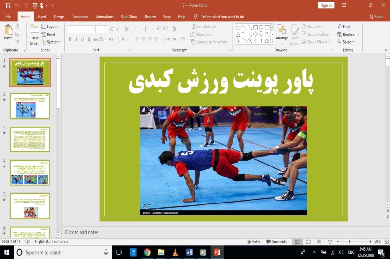Click the Sign in button
The height and width of the screenshot is (259, 390).
coord(326,5)
